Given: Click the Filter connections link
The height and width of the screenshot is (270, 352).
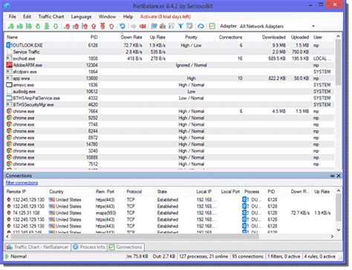Looking at the screenshot, I should click(22, 183).
